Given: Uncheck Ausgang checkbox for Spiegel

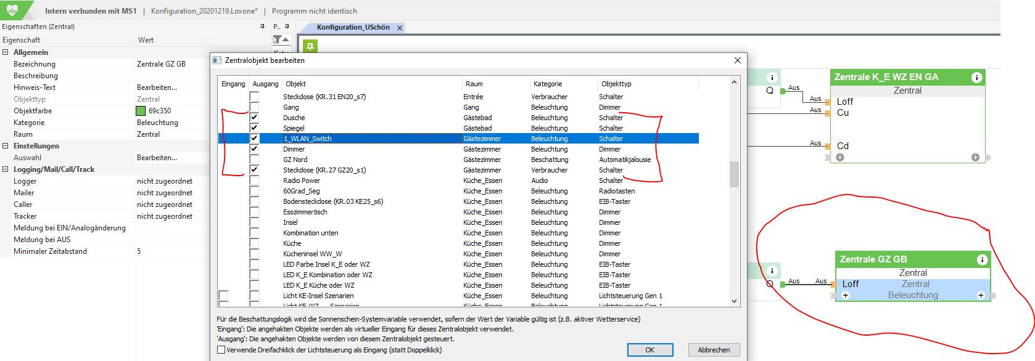Looking at the screenshot, I should [254, 128].
